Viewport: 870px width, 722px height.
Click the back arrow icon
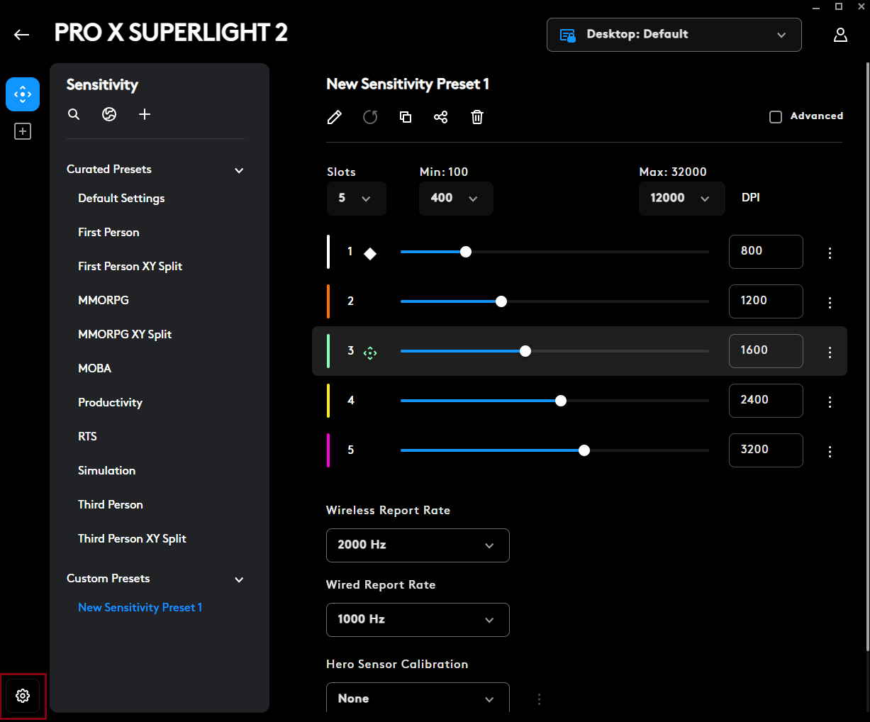pyautogui.click(x=22, y=35)
